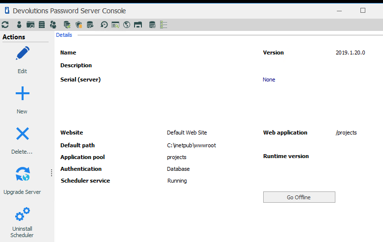Open the single user toolbar icon
The image size is (383, 242).
[x=19, y=25]
